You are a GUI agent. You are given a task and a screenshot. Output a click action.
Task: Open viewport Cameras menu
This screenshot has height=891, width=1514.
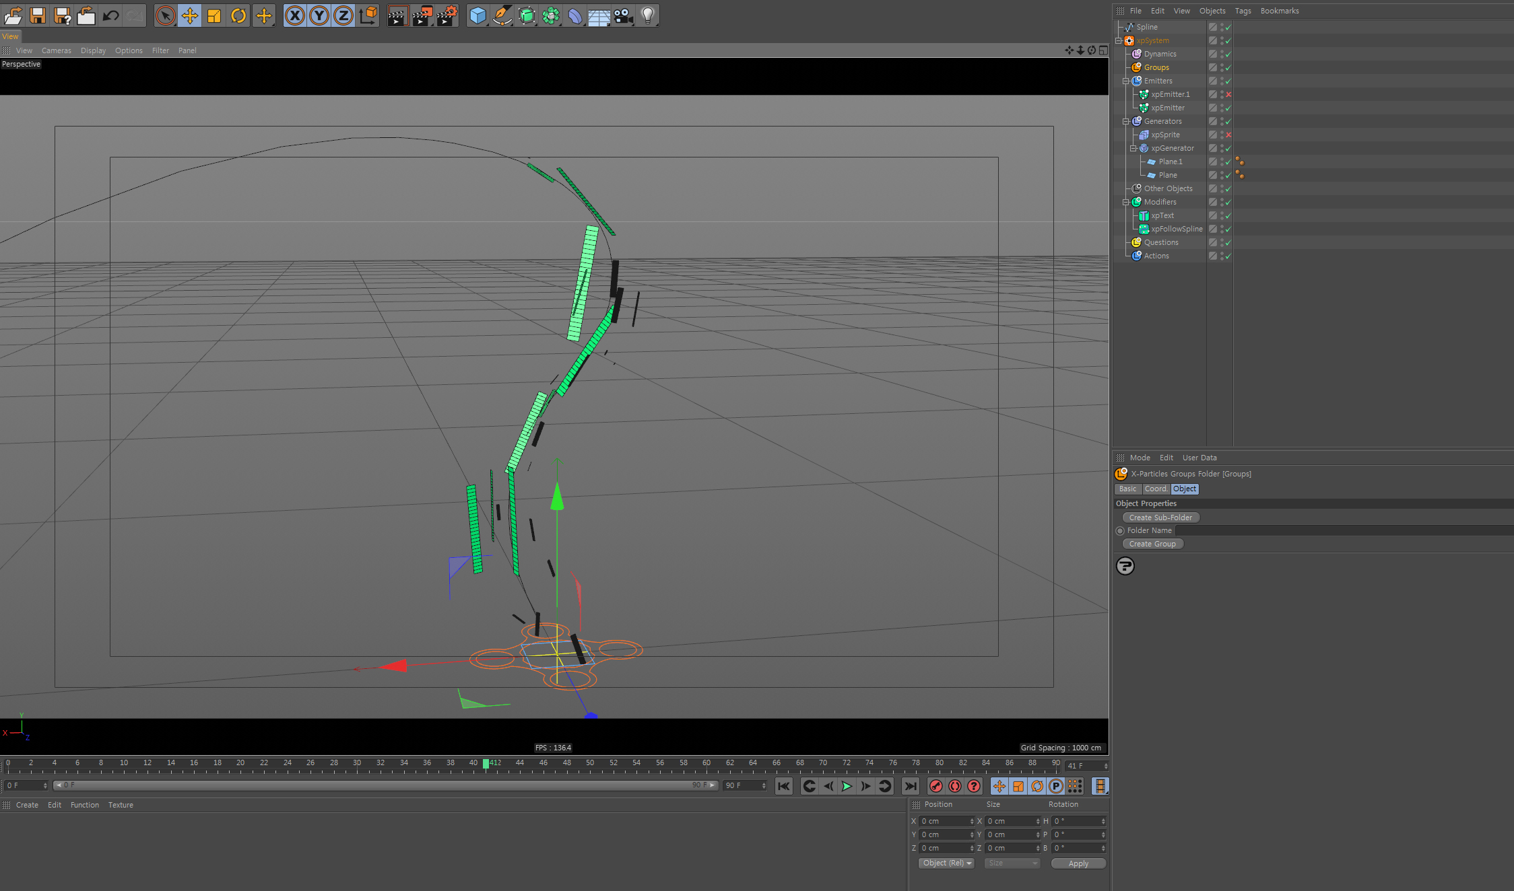(x=57, y=50)
